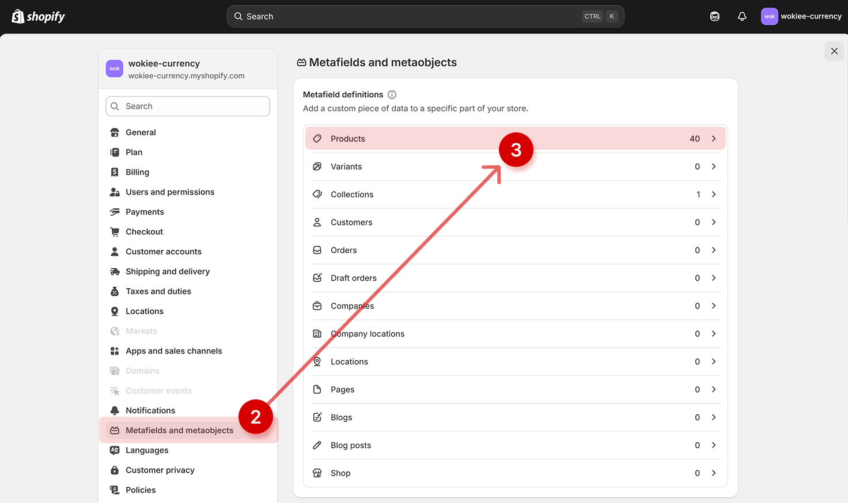Open the Customers metafield definitions

[351, 223]
